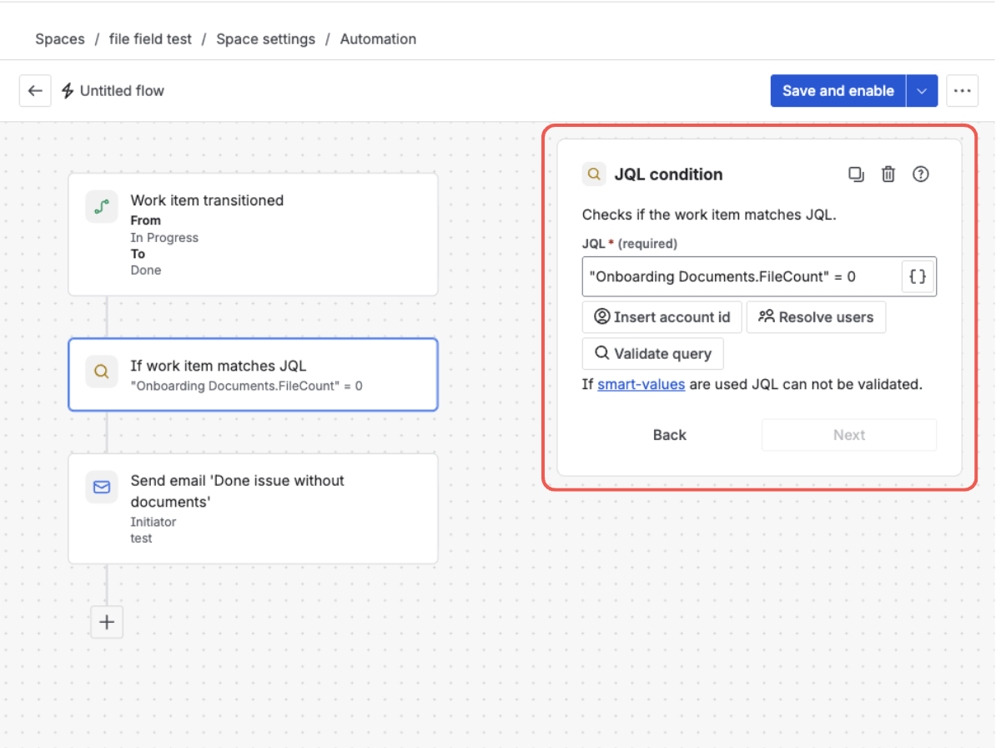This screenshot has height=748, width=1001.
Task: Duplicate the JQL condition component
Action: 856,174
